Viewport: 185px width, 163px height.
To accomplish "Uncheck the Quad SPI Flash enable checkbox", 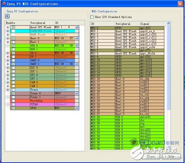I will 13,27.
